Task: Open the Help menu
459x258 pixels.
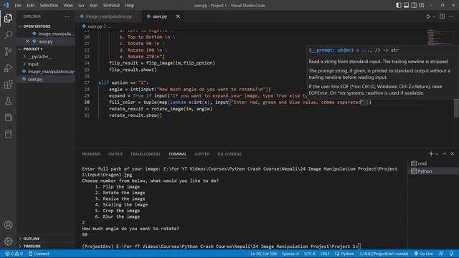Action: 129,5
